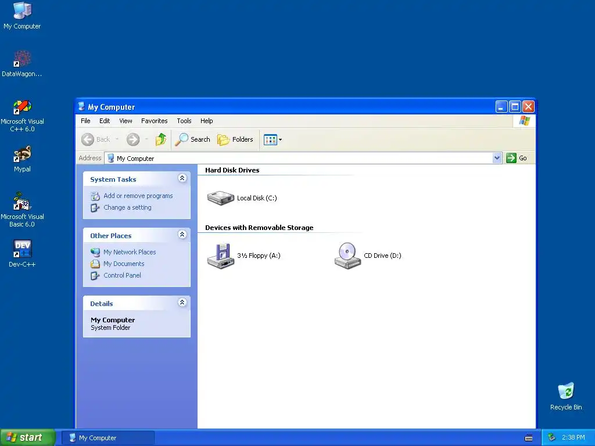Select the DataWagon desktop shortcut
This screenshot has height=446, width=595.
(x=22, y=63)
